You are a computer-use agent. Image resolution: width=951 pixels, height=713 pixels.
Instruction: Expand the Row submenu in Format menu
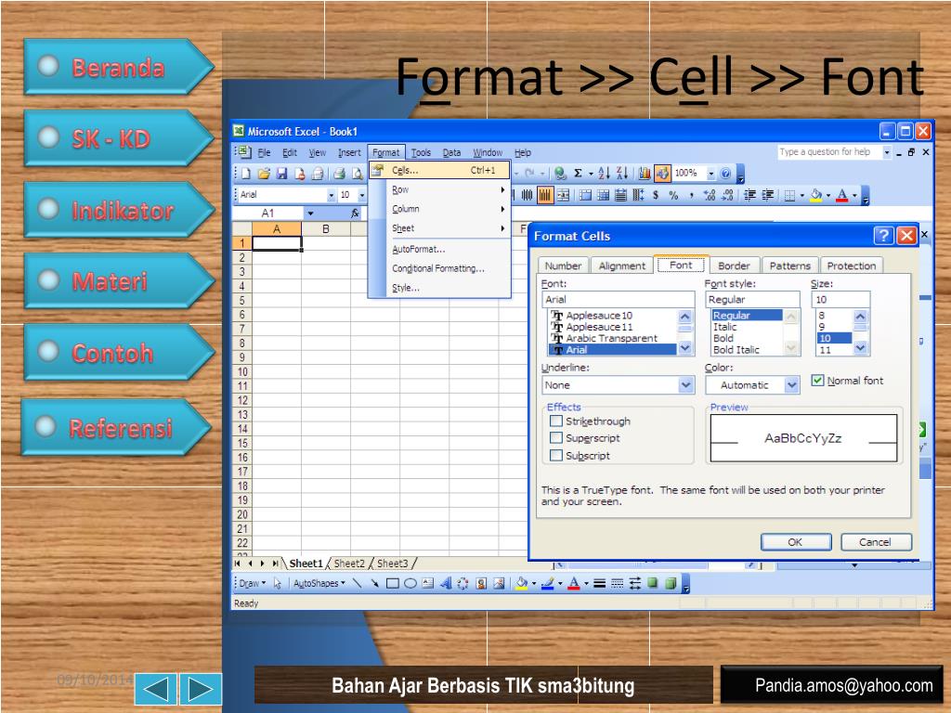click(x=439, y=189)
